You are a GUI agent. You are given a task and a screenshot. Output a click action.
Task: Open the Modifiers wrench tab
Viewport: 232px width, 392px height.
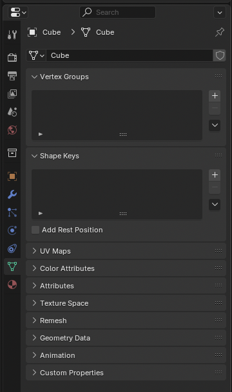12,194
